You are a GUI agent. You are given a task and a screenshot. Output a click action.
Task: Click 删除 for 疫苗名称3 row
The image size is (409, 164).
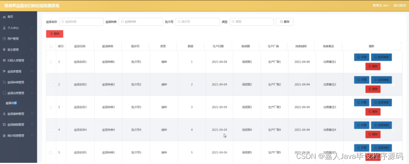[x=373, y=112]
